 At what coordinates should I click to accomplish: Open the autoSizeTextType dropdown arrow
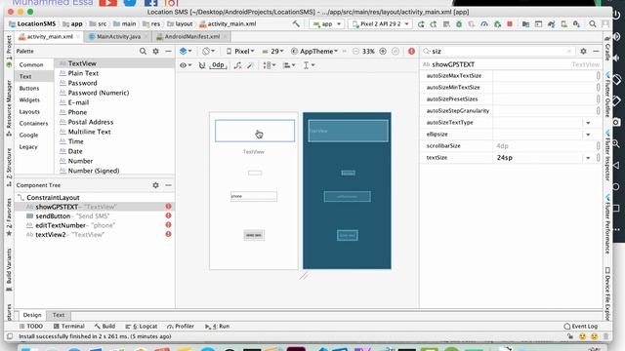tap(588, 123)
